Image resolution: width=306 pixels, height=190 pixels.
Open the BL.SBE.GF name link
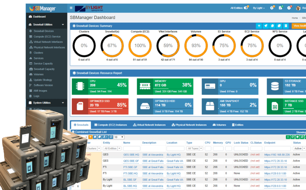(x=130, y=180)
